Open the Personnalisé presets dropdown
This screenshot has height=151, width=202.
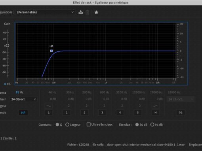45,12
